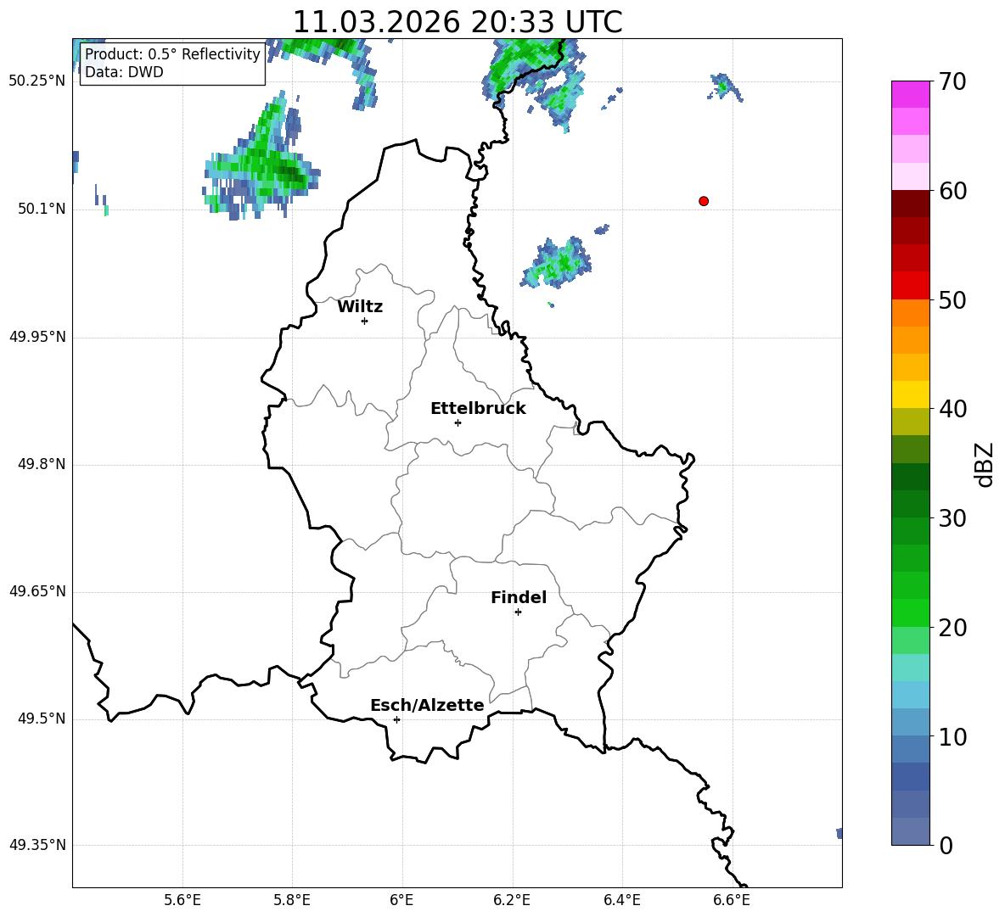Click the magenta top colorbar segment

pos(911,95)
